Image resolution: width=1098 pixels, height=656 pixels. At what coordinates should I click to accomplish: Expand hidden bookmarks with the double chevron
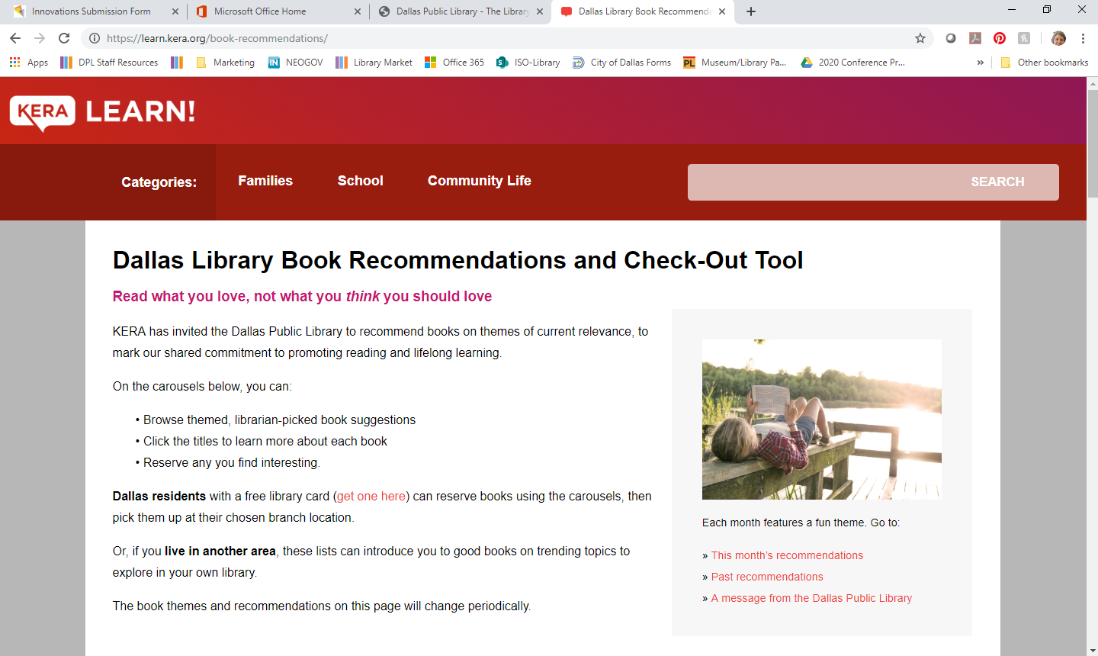pos(980,63)
